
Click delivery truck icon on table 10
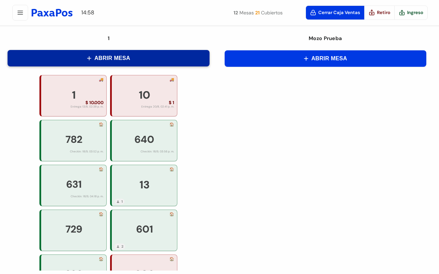172,80
